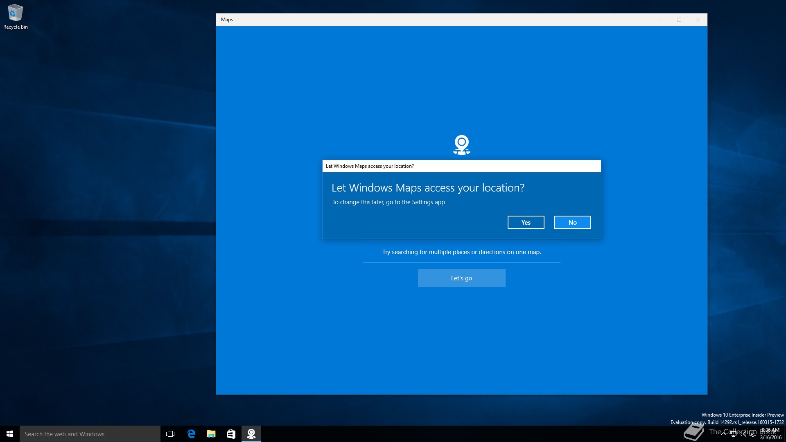Image resolution: width=786 pixels, height=442 pixels.
Task: Click the large 'Let Windows Maps access your location?' heading
Action: pyautogui.click(x=428, y=188)
